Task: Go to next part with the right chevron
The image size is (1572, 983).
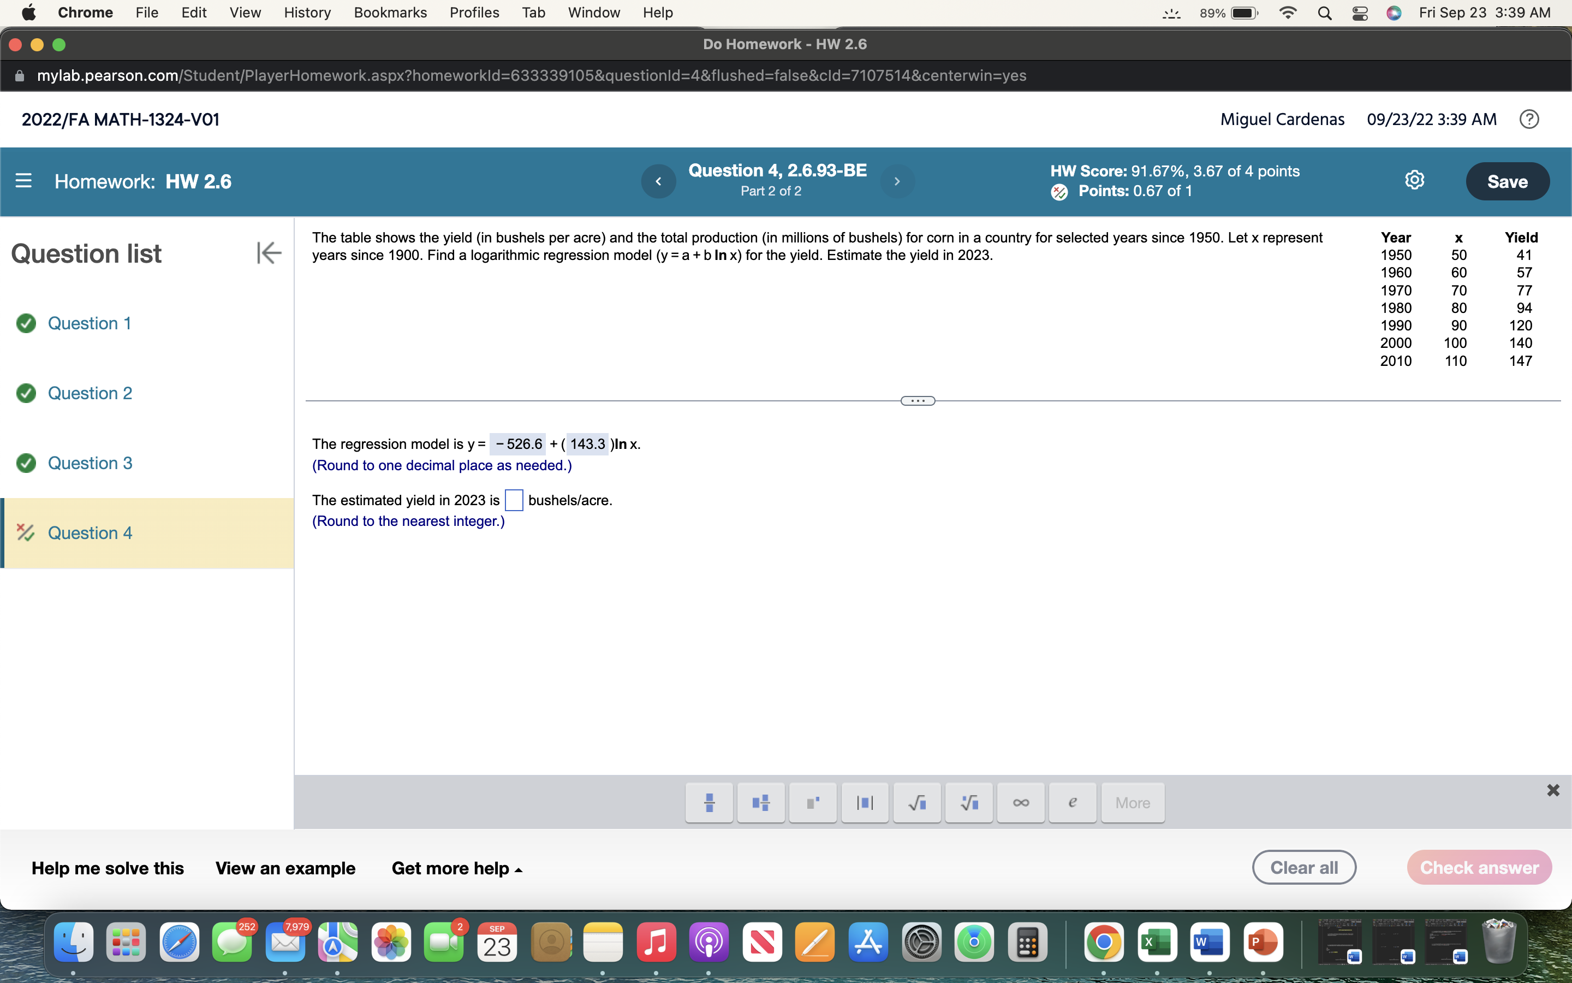Action: coord(897,181)
